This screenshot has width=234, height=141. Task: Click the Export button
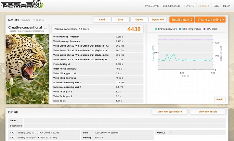click(139, 19)
